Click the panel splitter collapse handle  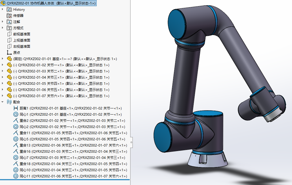131,142
